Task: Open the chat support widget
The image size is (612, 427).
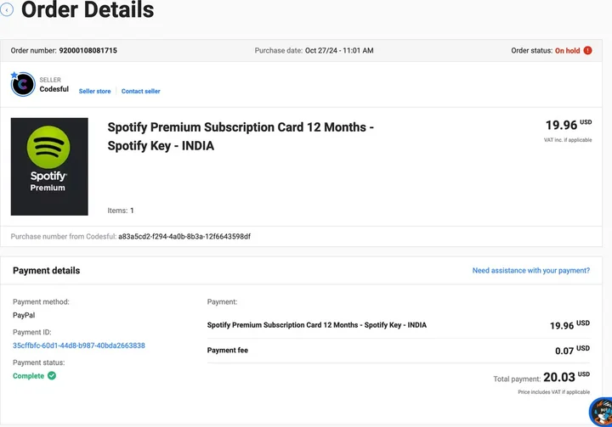Action: click(601, 413)
